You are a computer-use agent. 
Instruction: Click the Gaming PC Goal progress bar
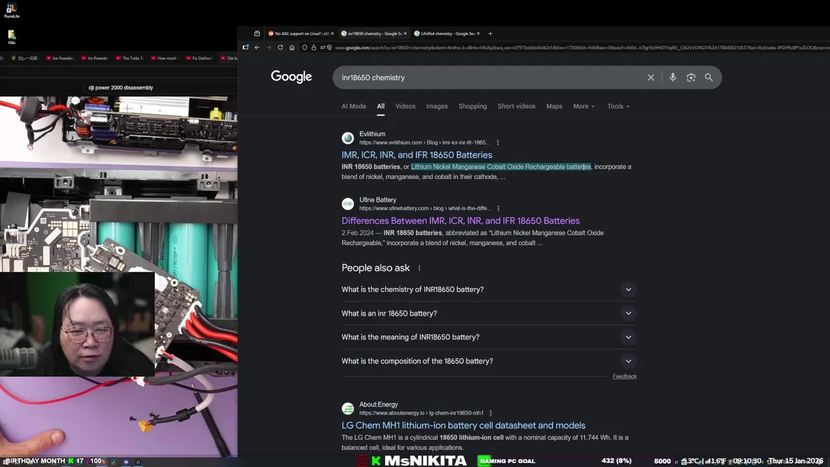click(506, 461)
